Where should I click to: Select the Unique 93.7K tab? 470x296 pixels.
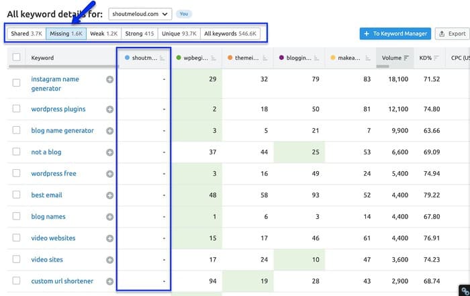[x=179, y=33]
